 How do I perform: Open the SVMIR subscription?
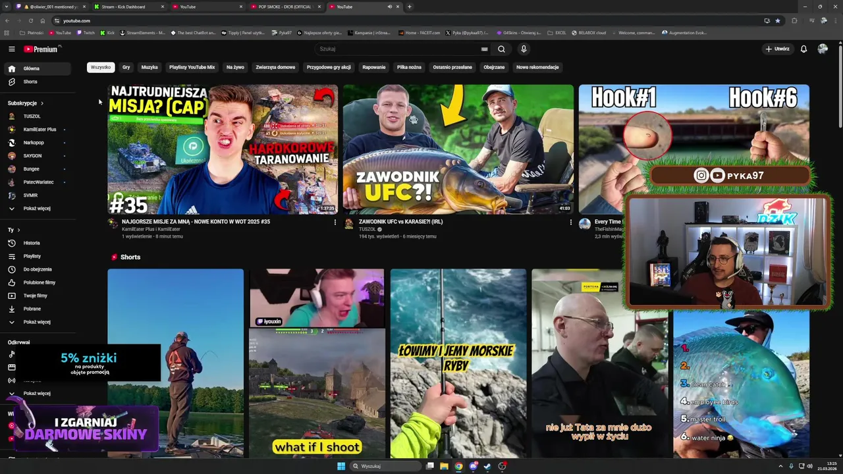tap(38, 196)
